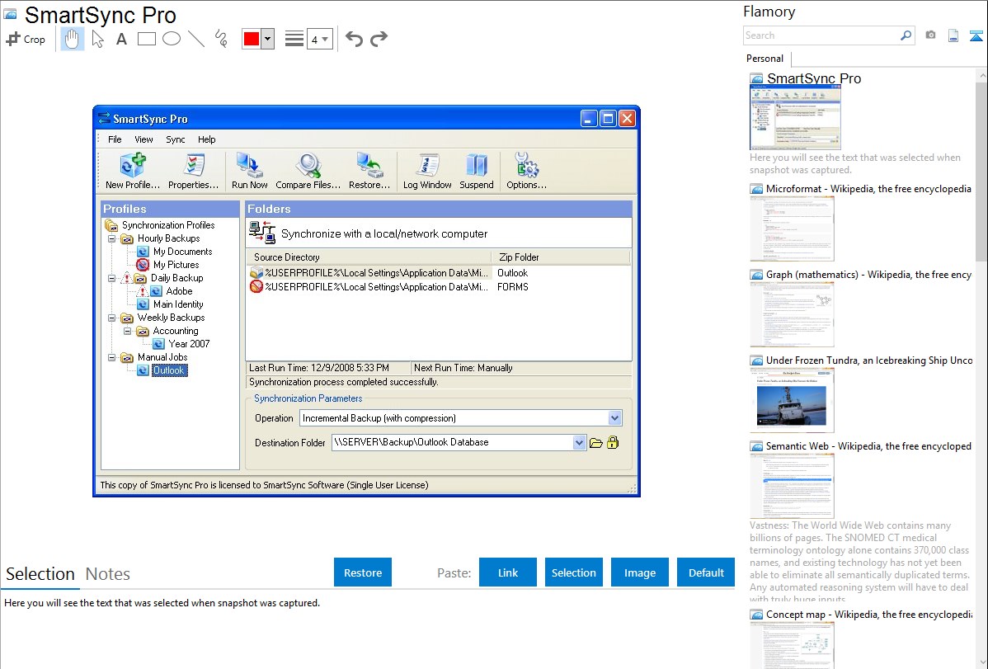
Task: Open the Graph (mathematics) snapshot title
Action: coord(868,275)
